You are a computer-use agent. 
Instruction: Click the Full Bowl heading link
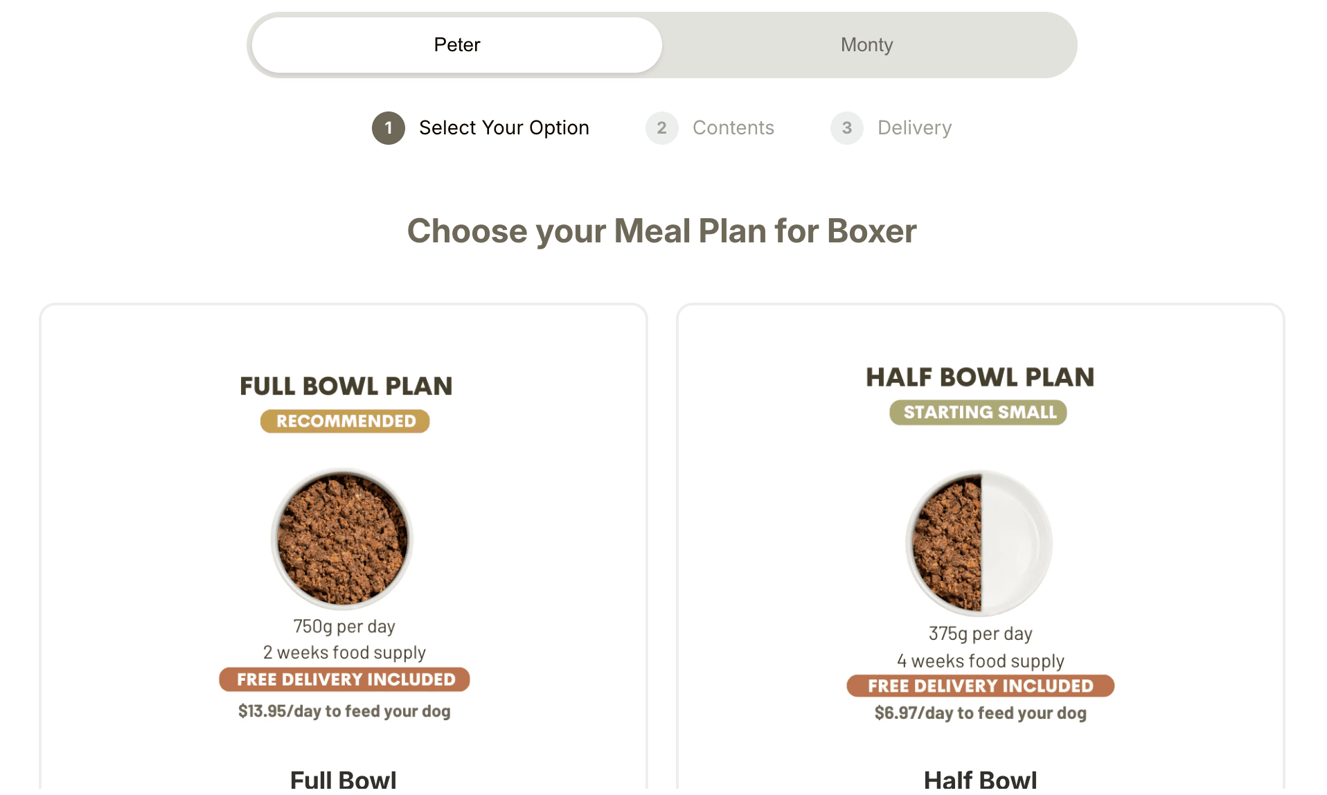(x=343, y=779)
